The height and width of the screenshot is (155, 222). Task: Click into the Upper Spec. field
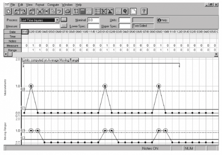tap(124, 26)
